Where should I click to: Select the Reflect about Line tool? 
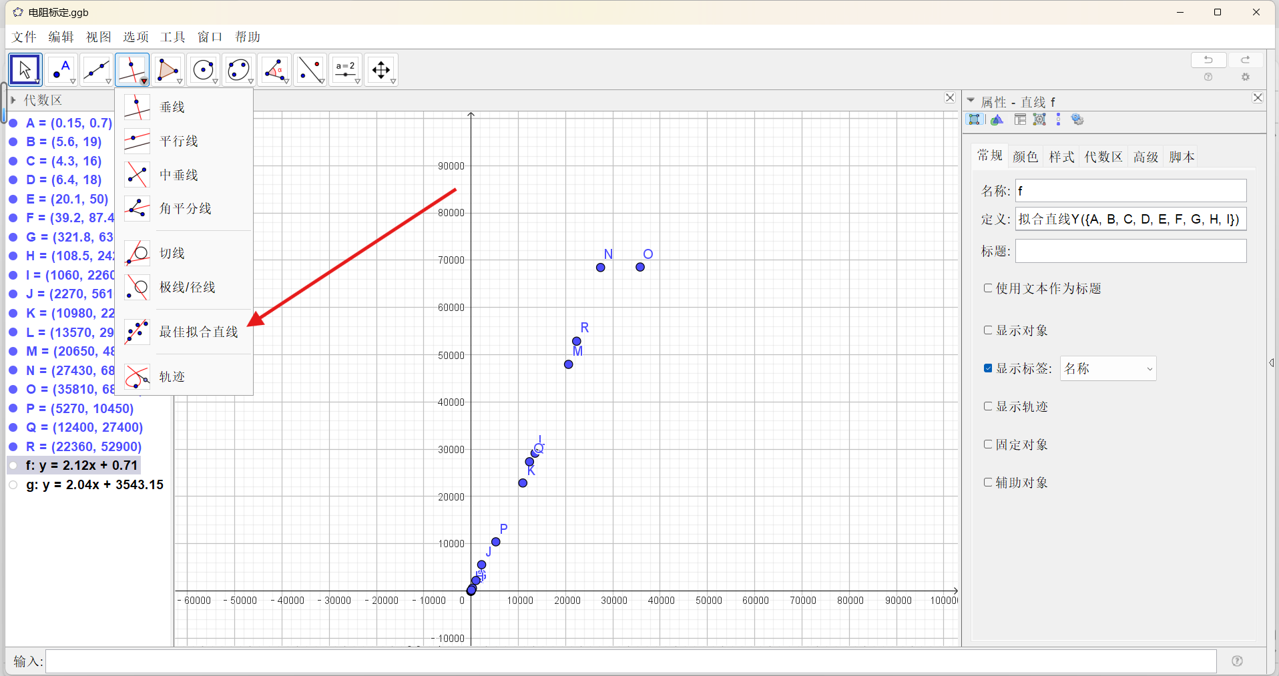click(310, 69)
